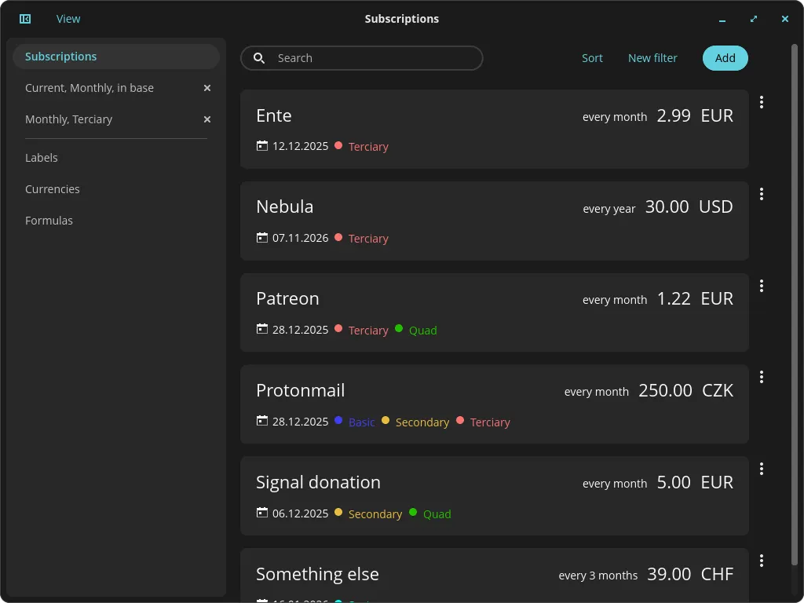Image resolution: width=804 pixels, height=603 pixels.
Task: Click the blue Basic dot on Protonmail
Action: (x=338, y=421)
